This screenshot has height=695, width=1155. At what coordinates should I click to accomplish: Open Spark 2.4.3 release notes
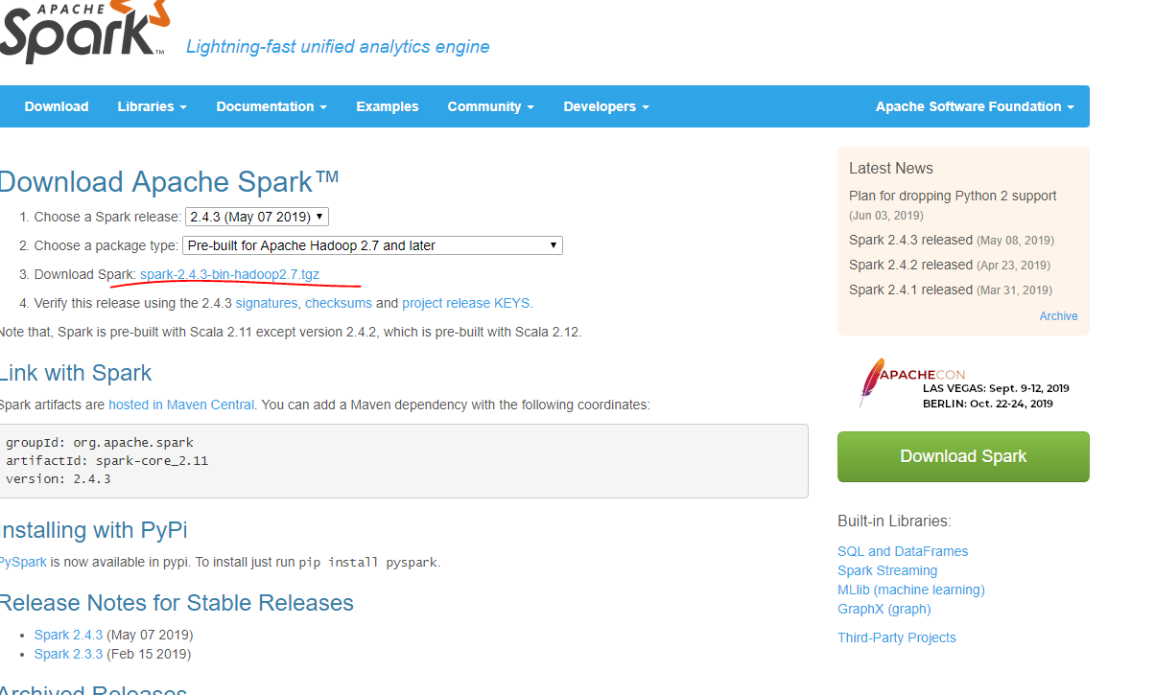coord(68,635)
